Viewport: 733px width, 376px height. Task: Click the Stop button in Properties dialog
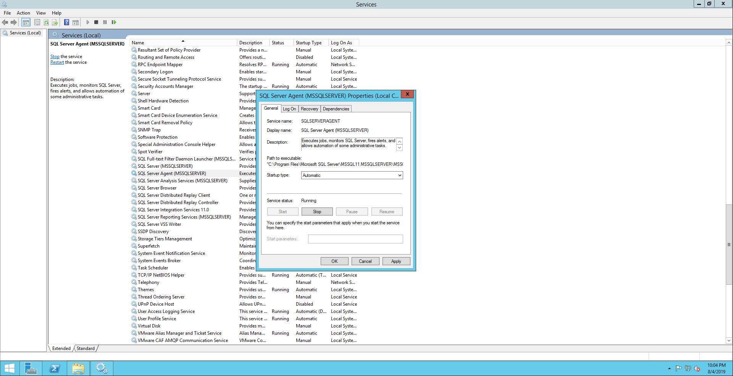pos(317,212)
